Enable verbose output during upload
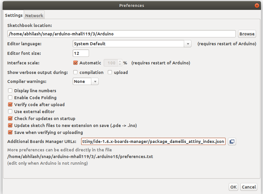 click(110, 72)
